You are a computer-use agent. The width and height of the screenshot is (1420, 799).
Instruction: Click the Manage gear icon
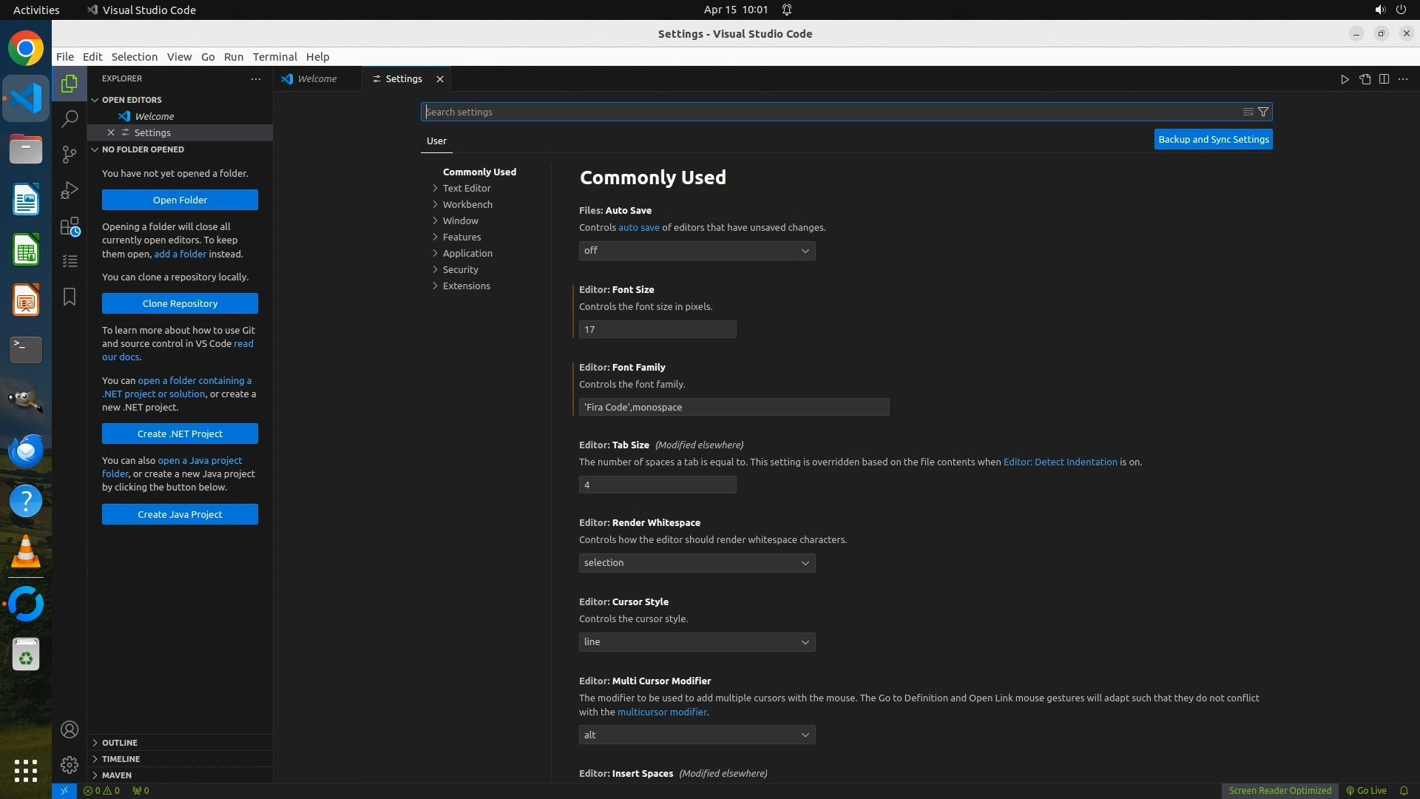tap(70, 764)
